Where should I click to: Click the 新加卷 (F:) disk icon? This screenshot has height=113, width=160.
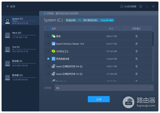point(7,64)
